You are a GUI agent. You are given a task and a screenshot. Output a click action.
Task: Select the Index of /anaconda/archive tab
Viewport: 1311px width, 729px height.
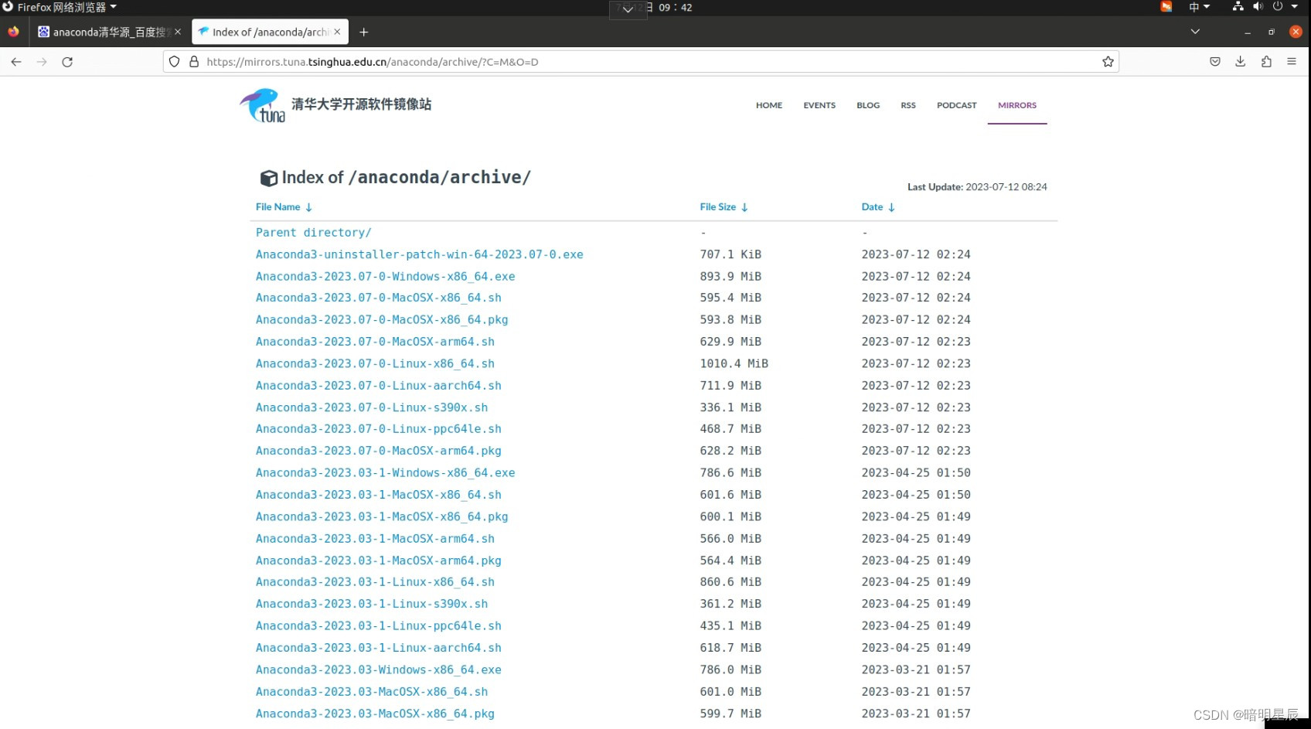(270, 32)
